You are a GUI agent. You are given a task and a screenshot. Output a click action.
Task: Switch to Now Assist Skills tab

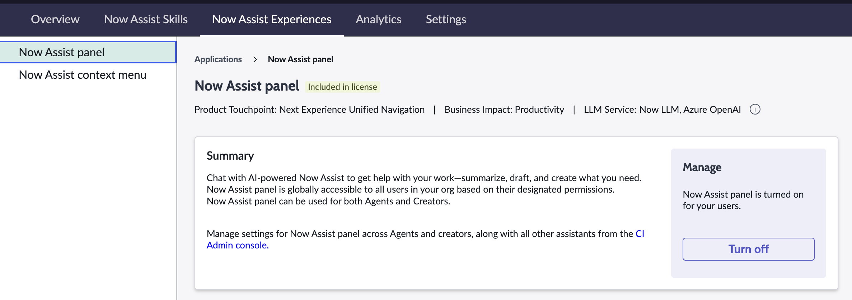coord(146,19)
